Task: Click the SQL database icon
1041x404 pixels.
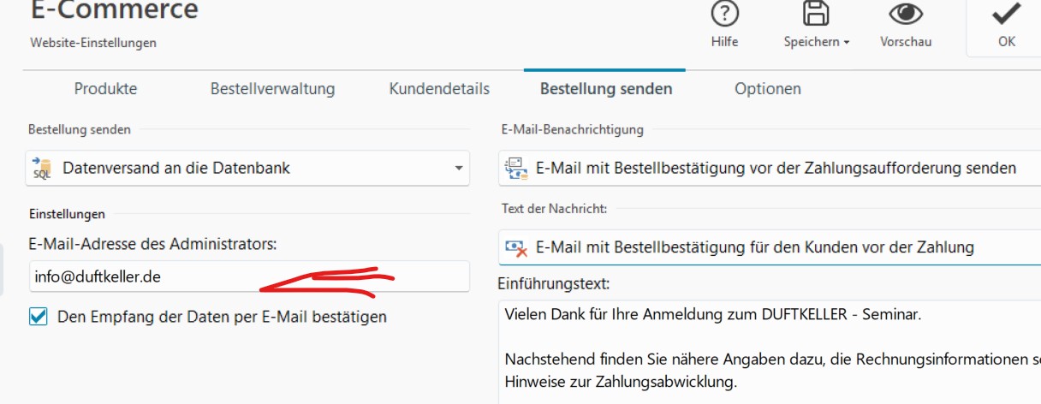Action: click(42, 168)
